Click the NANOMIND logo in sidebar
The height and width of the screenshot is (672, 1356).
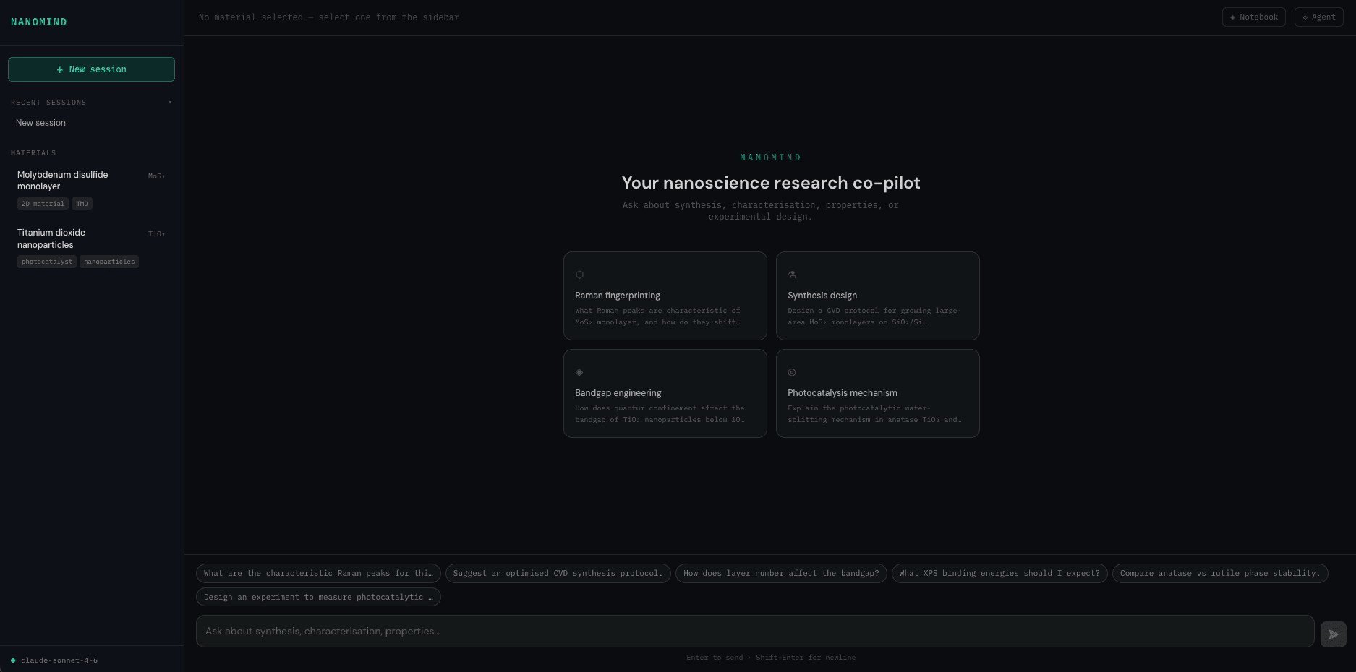point(39,22)
